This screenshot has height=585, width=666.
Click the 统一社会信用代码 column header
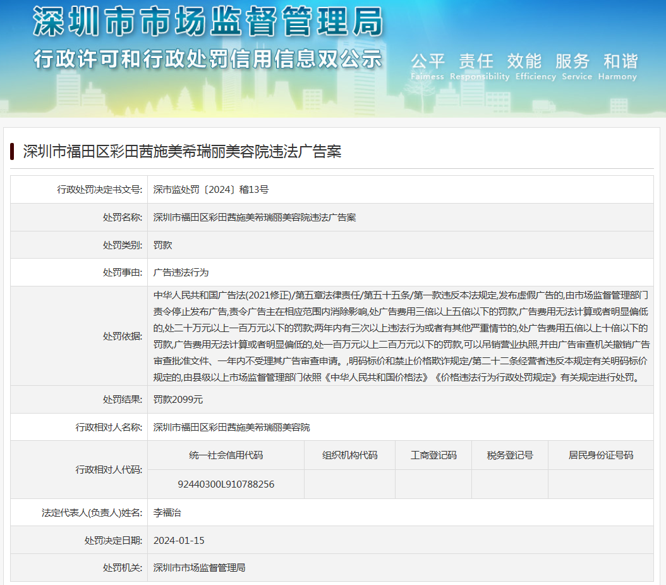point(226,455)
